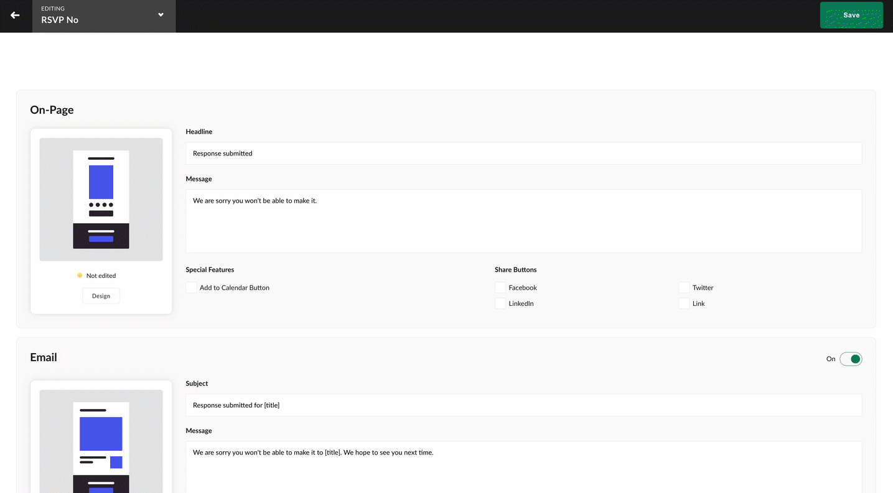Open the RSVP No editing dropdown
This screenshot has height=493, width=893.
click(104, 16)
